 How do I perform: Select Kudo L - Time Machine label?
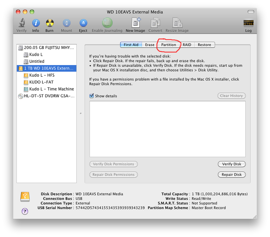coord(52,89)
